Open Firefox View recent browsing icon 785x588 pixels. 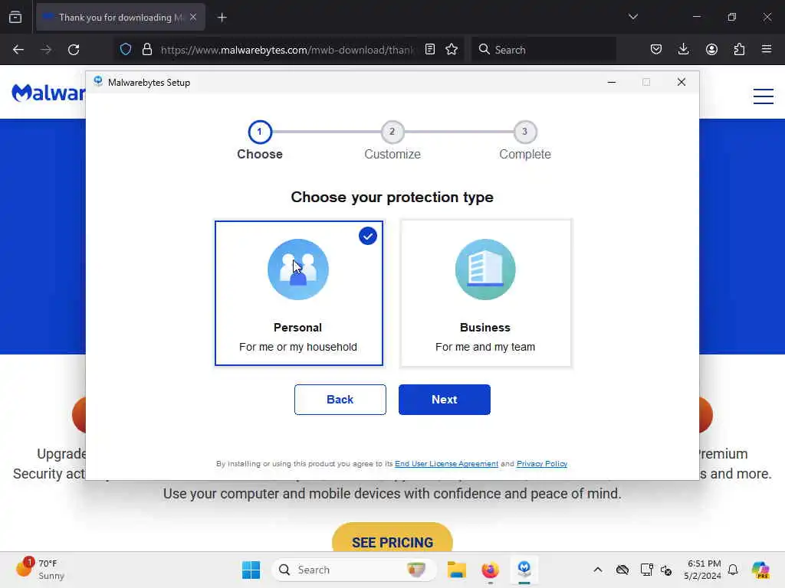click(x=15, y=17)
